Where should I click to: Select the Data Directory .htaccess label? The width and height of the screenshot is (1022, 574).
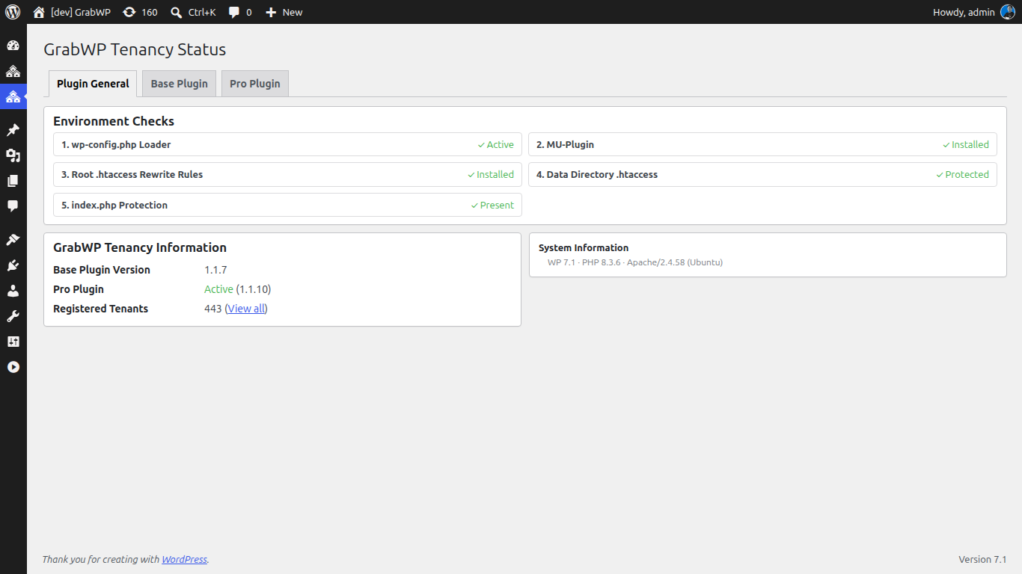click(597, 175)
